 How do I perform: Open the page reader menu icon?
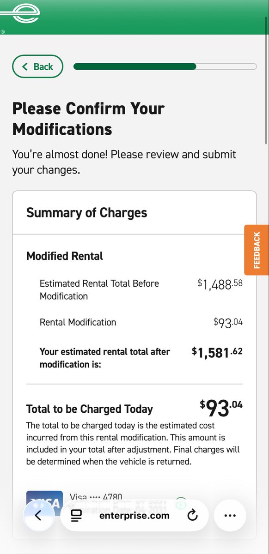pos(76,516)
